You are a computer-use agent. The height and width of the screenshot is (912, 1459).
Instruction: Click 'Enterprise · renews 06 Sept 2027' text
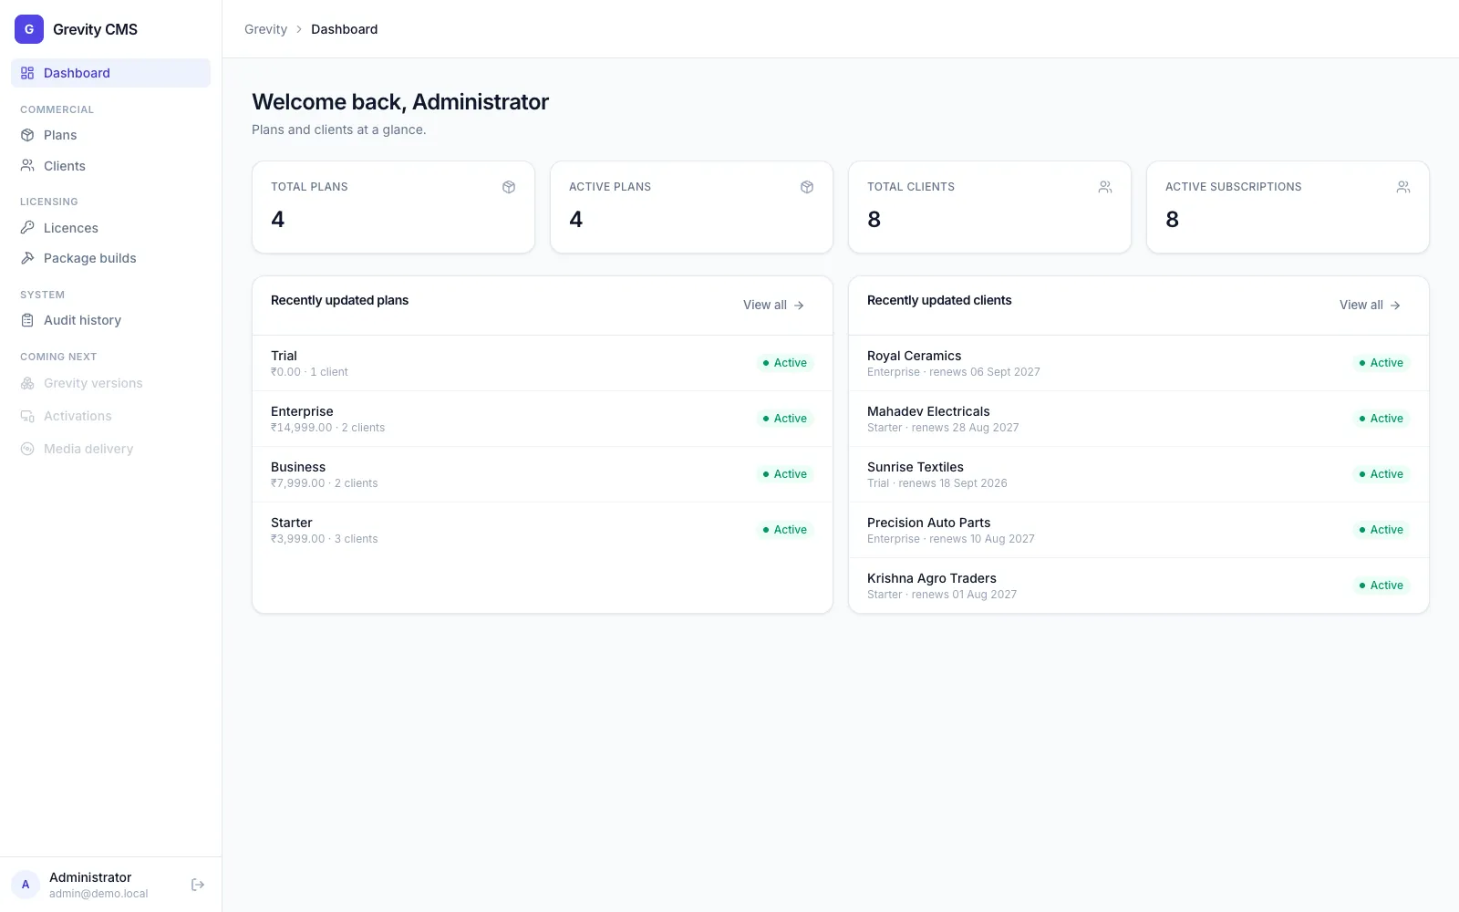pos(954,372)
